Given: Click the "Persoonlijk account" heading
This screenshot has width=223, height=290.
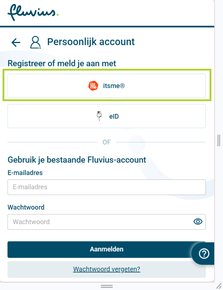Looking at the screenshot, I should point(91,42).
